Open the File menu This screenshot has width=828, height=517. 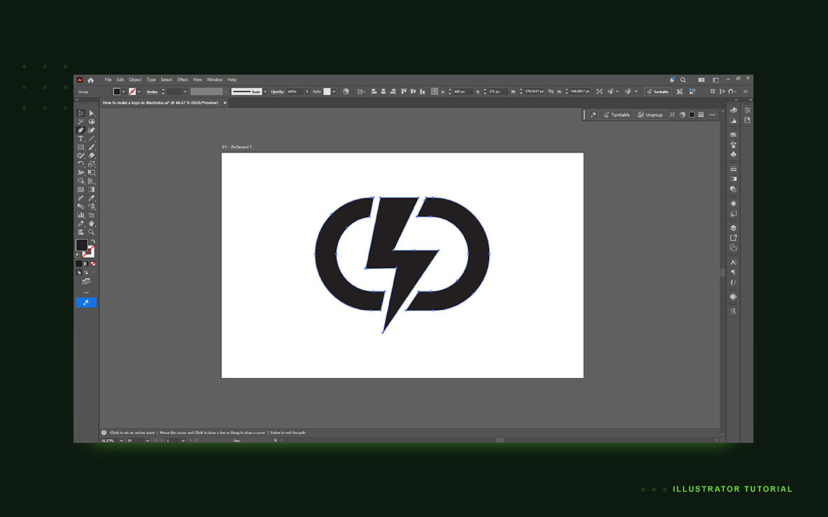tap(108, 80)
